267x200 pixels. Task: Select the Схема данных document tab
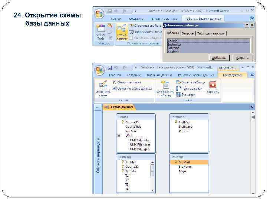pyautogui.click(x=119, y=107)
